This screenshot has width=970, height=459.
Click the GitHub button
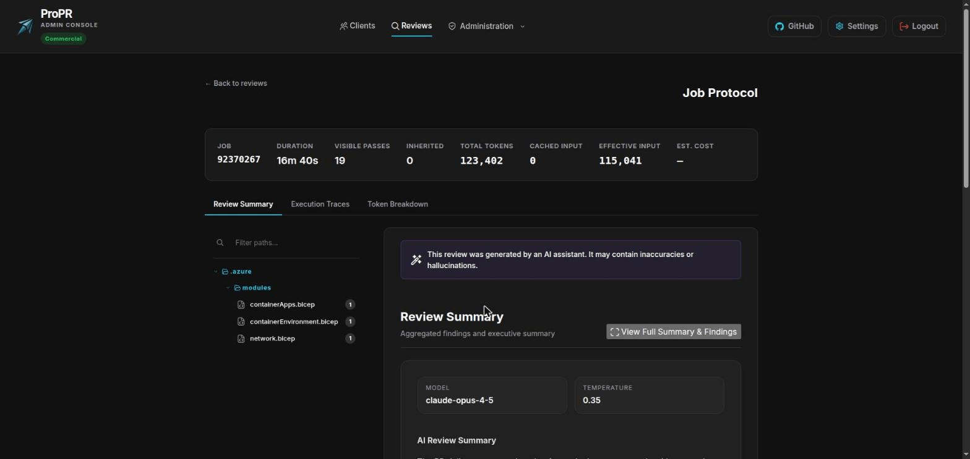tap(794, 26)
